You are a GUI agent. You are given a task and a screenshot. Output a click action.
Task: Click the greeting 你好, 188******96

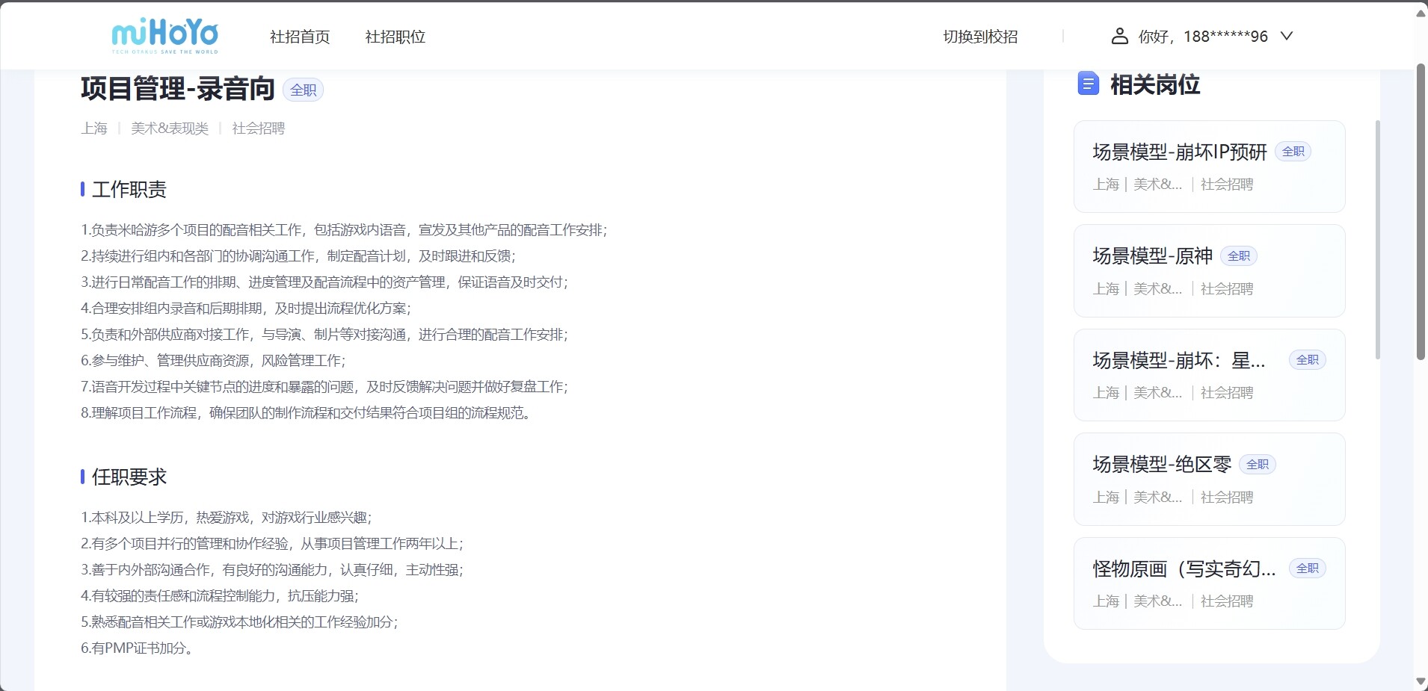1202,37
